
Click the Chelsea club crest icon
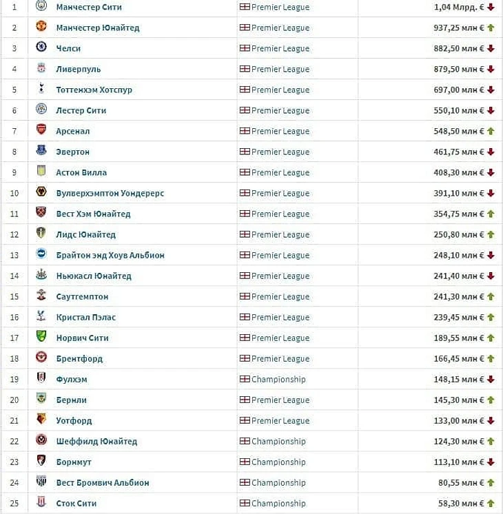click(x=41, y=47)
